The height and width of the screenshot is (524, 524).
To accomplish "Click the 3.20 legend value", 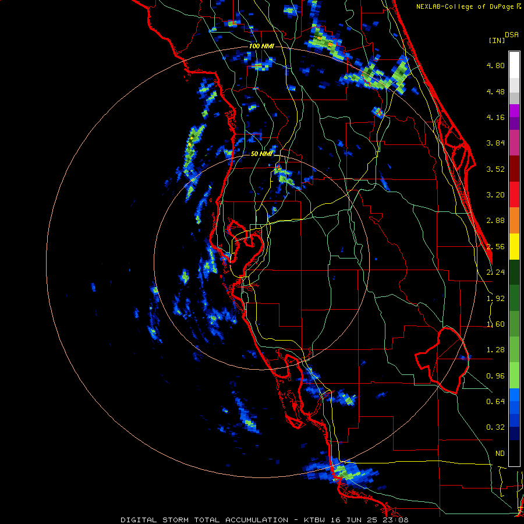I will click(x=495, y=195).
